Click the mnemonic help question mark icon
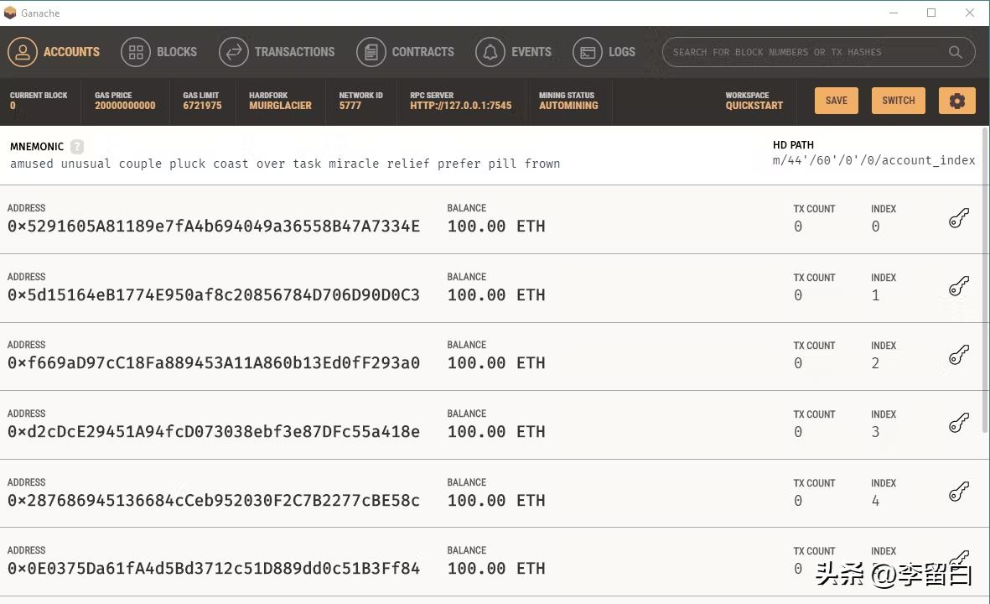 click(77, 146)
